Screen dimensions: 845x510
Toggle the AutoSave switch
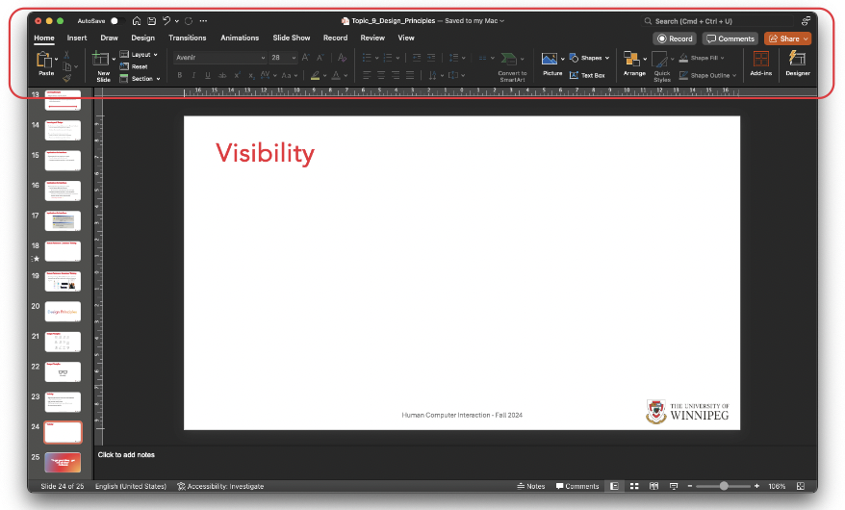(115, 20)
